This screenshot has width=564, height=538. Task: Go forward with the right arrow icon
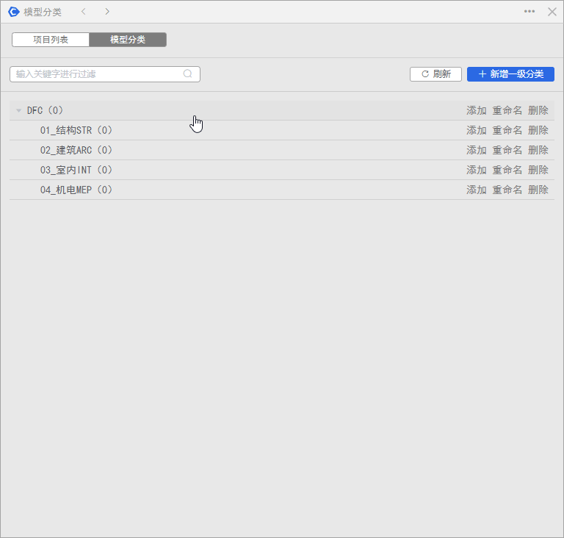click(107, 12)
